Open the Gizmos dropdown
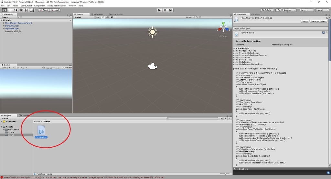Screen dimensions: 331x179 tap(190, 17)
